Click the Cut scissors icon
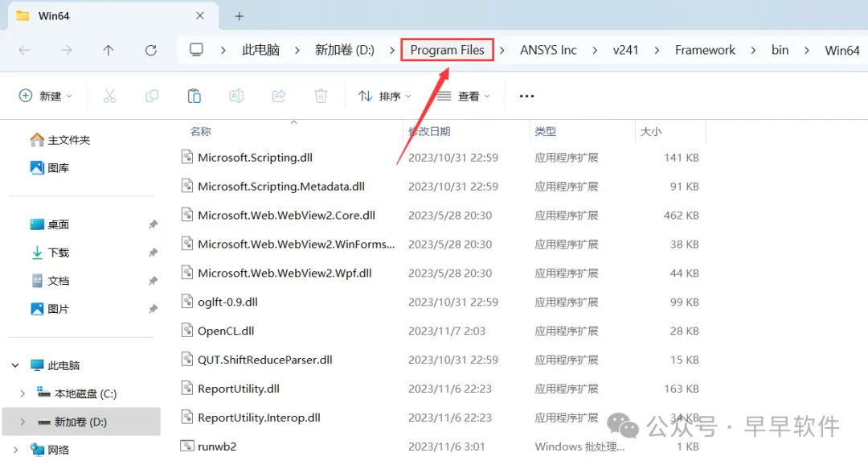The width and height of the screenshot is (868, 461). tap(109, 96)
